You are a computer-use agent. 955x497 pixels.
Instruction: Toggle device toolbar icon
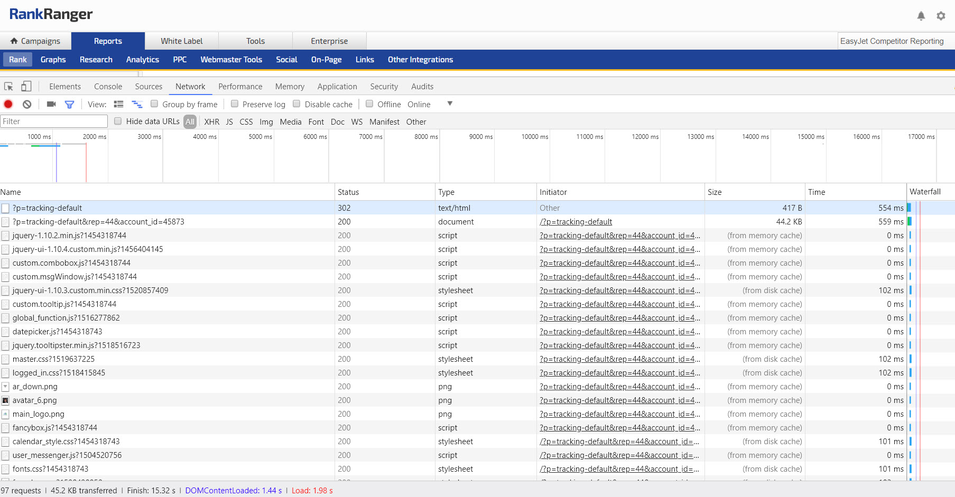click(26, 86)
